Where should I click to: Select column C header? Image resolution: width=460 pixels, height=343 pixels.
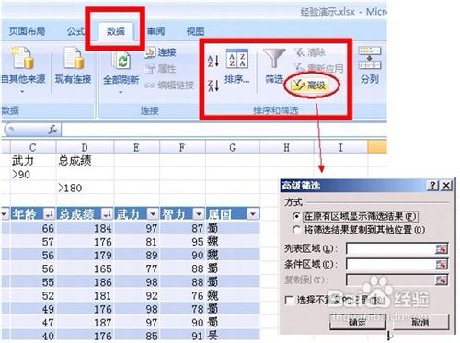[33, 147]
